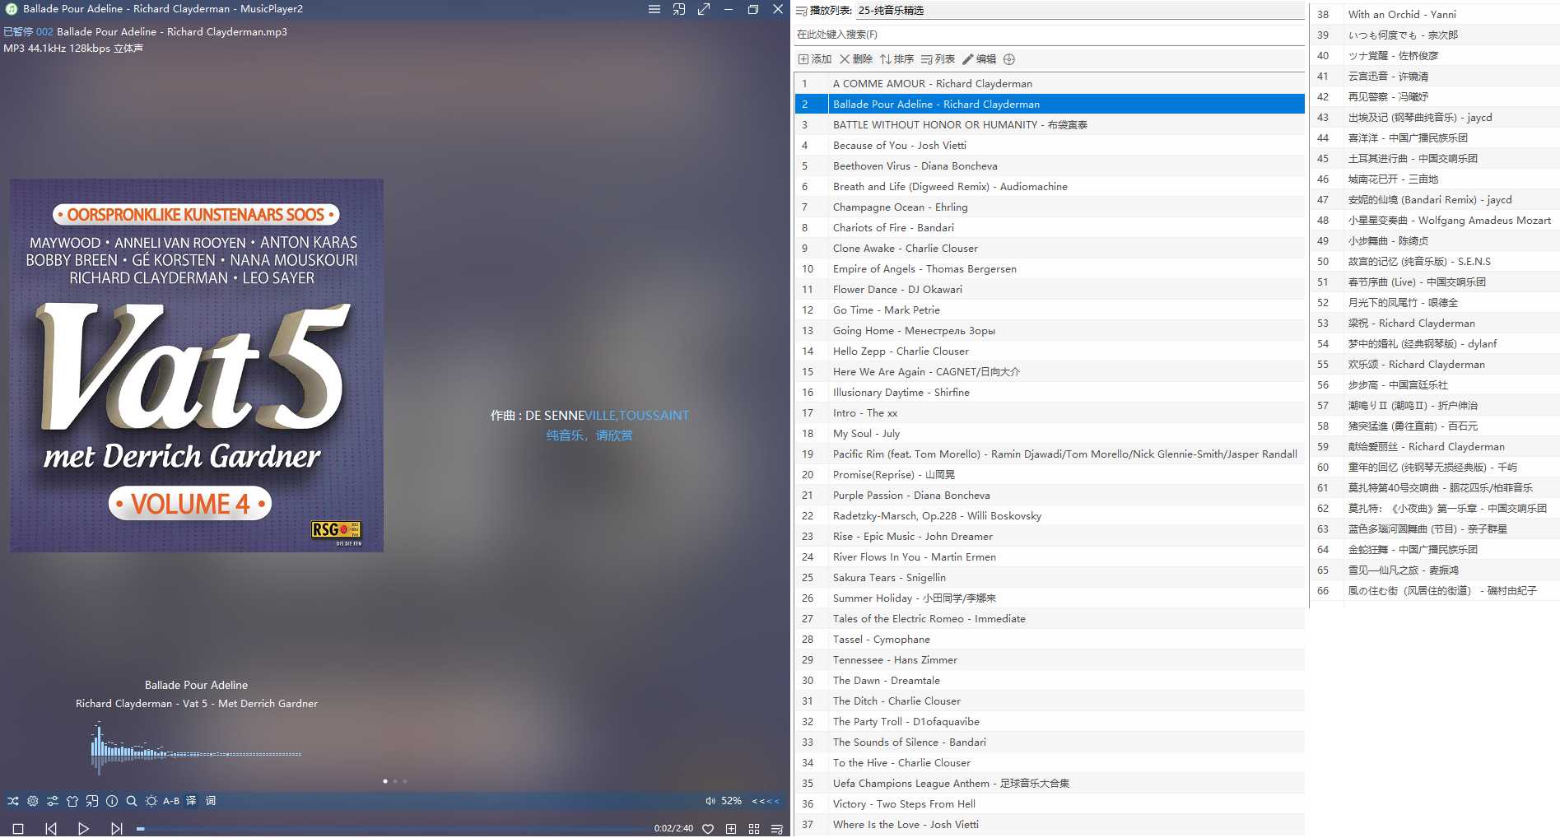1560x838 pixels.
Task: Open the four-squares grid icon
Action: click(754, 829)
